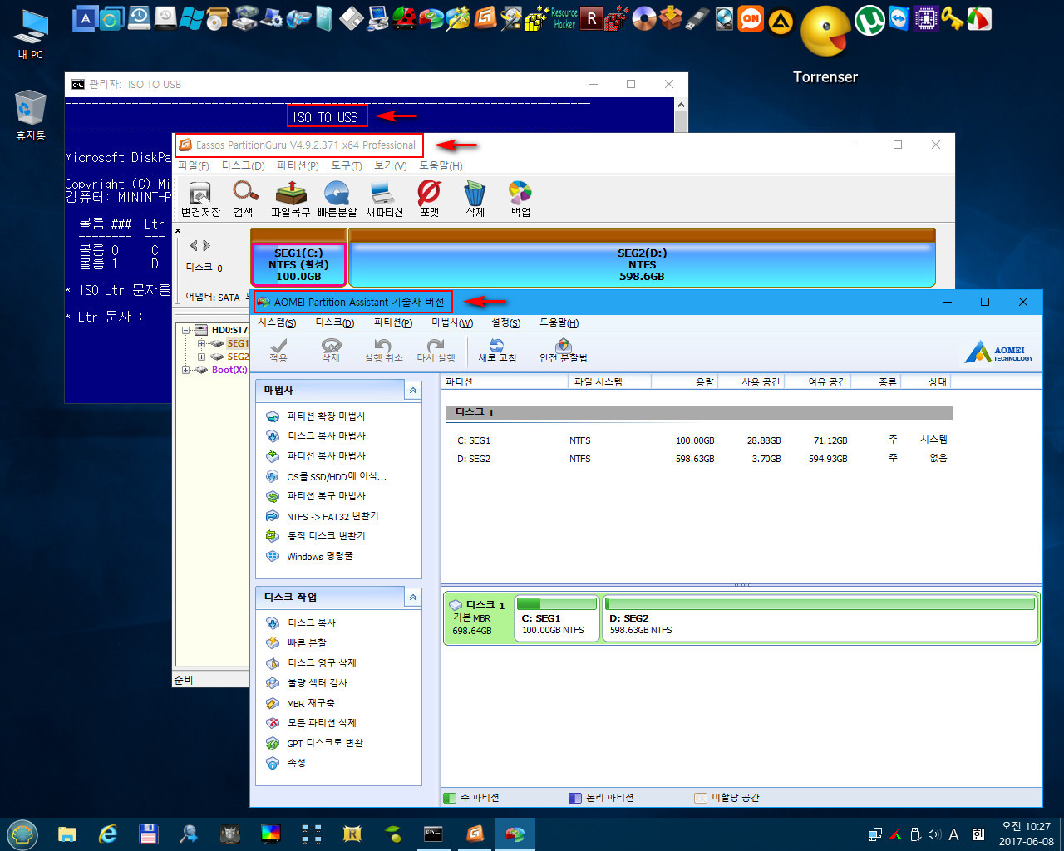Click C: SEG1 100.00GB block in disk map
Viewport: 1064px width, 851px height.
pyautogui.click(x=557, y=618)
